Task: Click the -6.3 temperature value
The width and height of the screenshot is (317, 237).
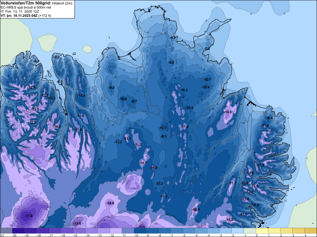Action: tap(36, 61)
